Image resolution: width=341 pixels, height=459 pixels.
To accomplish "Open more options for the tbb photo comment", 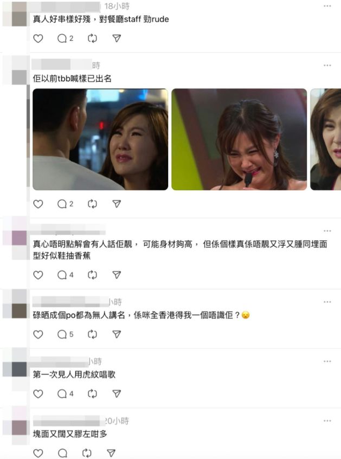I will (x=327, y=65).
